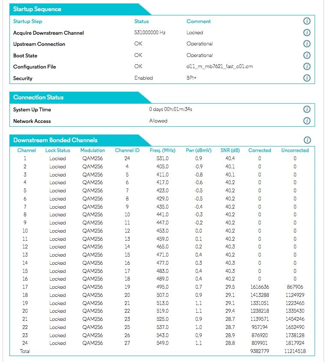Click the Startup Step column label
The image size is (327, 362).
(27, 21)
